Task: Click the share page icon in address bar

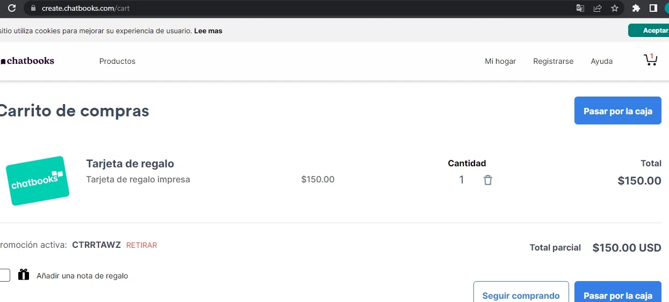Action: (598, 8)
